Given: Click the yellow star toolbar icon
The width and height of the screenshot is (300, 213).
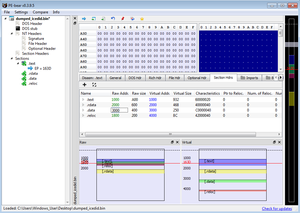Looking at the screenshot, I should pyautogui.click(x=142, y=19).
